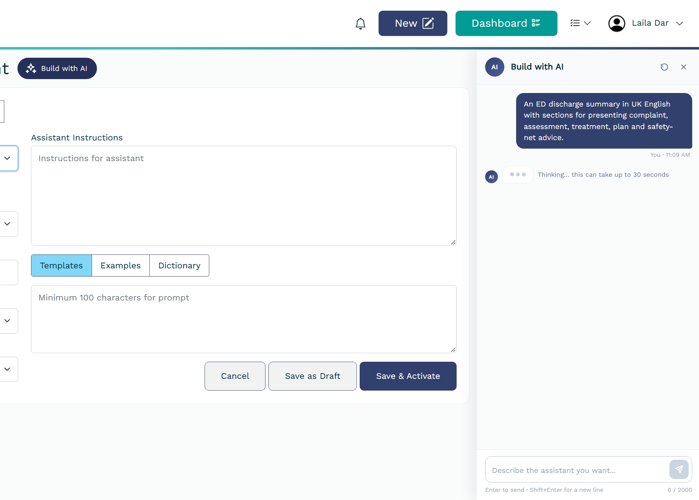This screenshot has height=500, width=699.
Task: Expand the bottom left dropdown chevron
Action: (x=7, y=369)
